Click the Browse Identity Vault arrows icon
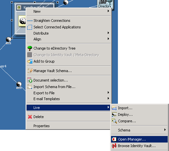Viewport: 169px width, 151px height. coord(114,146)
